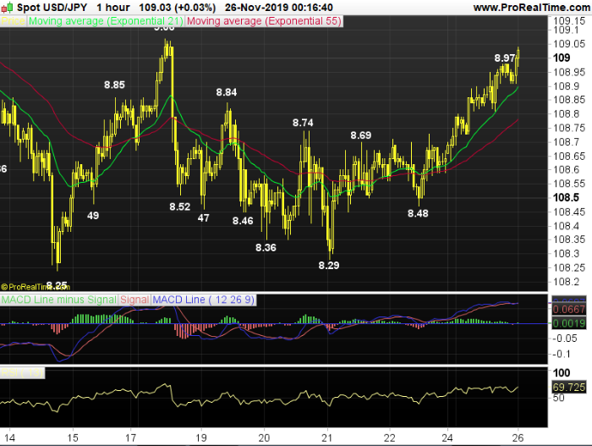Click the current price 109 on price axis
This screenshot has width=592, height=446.
[561, 58]
